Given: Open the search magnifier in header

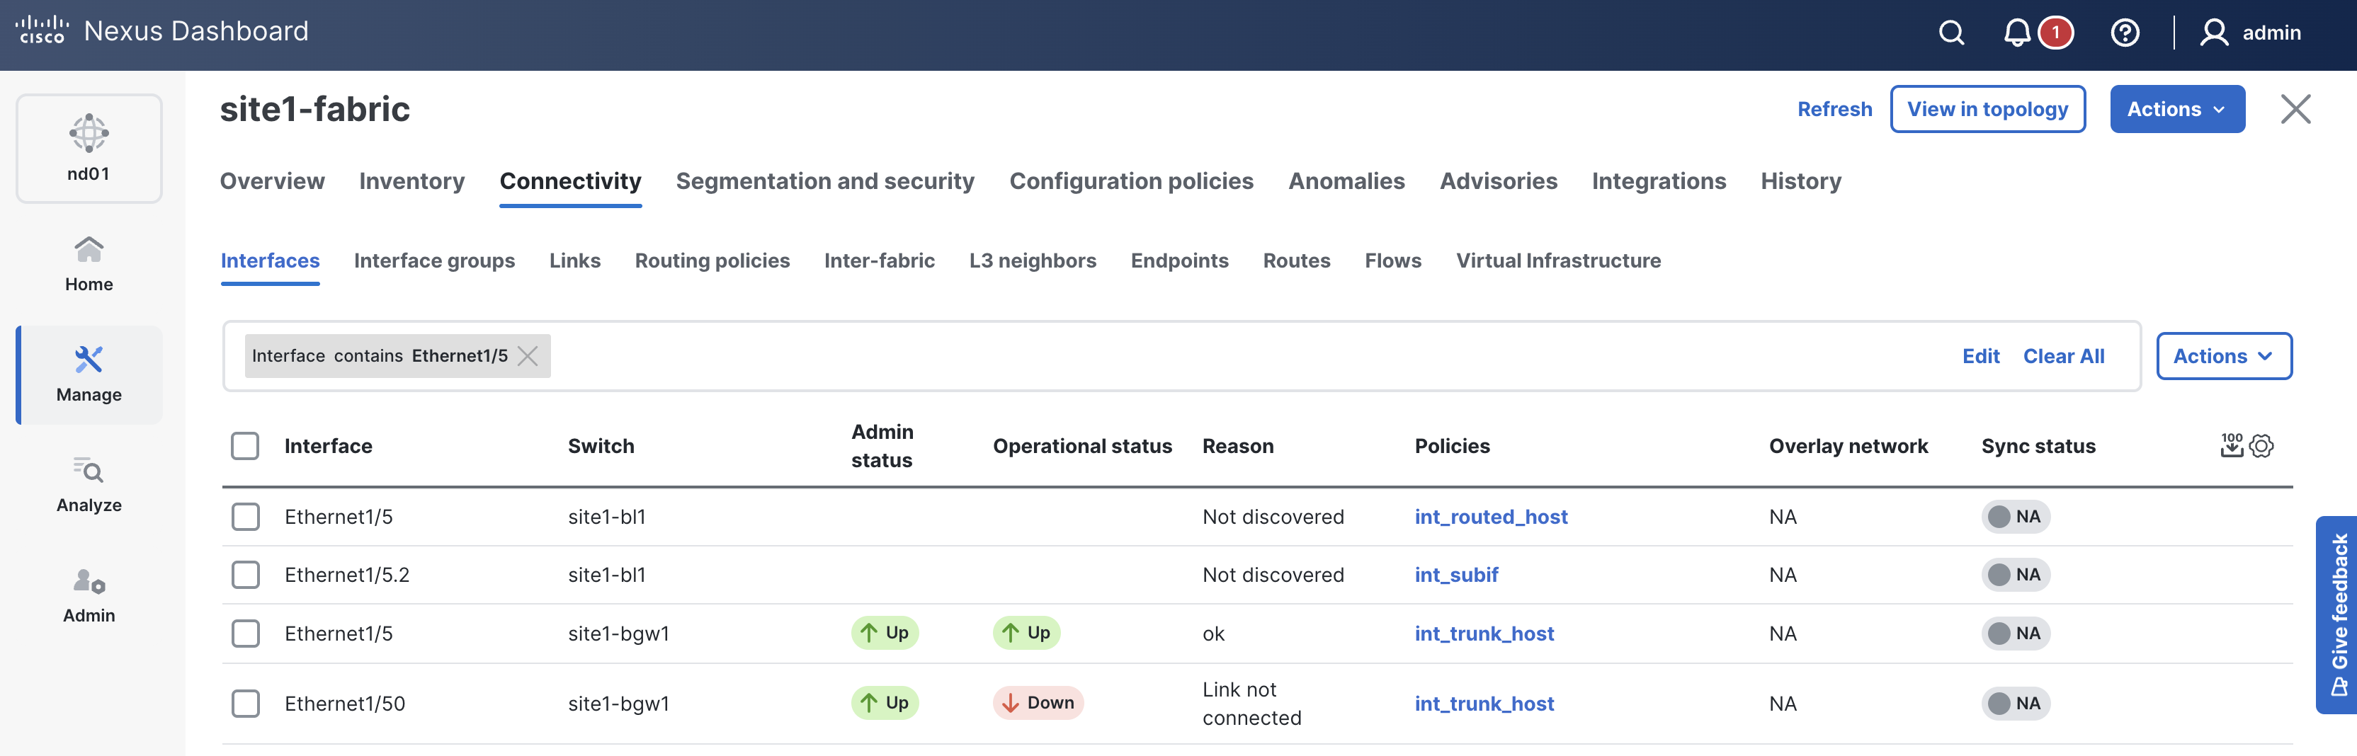Looking at the screenshot, I should [x=1950, y=33].
